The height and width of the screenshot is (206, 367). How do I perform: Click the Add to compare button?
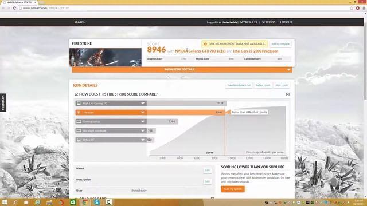coord(280,44)
